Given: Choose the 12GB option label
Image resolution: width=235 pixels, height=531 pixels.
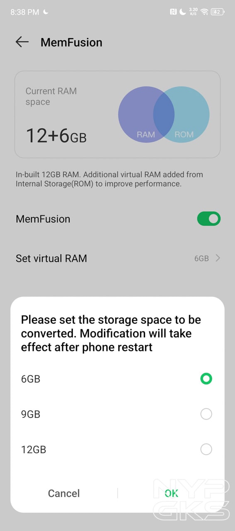Looking at the screenshot, I should point(34,450).
